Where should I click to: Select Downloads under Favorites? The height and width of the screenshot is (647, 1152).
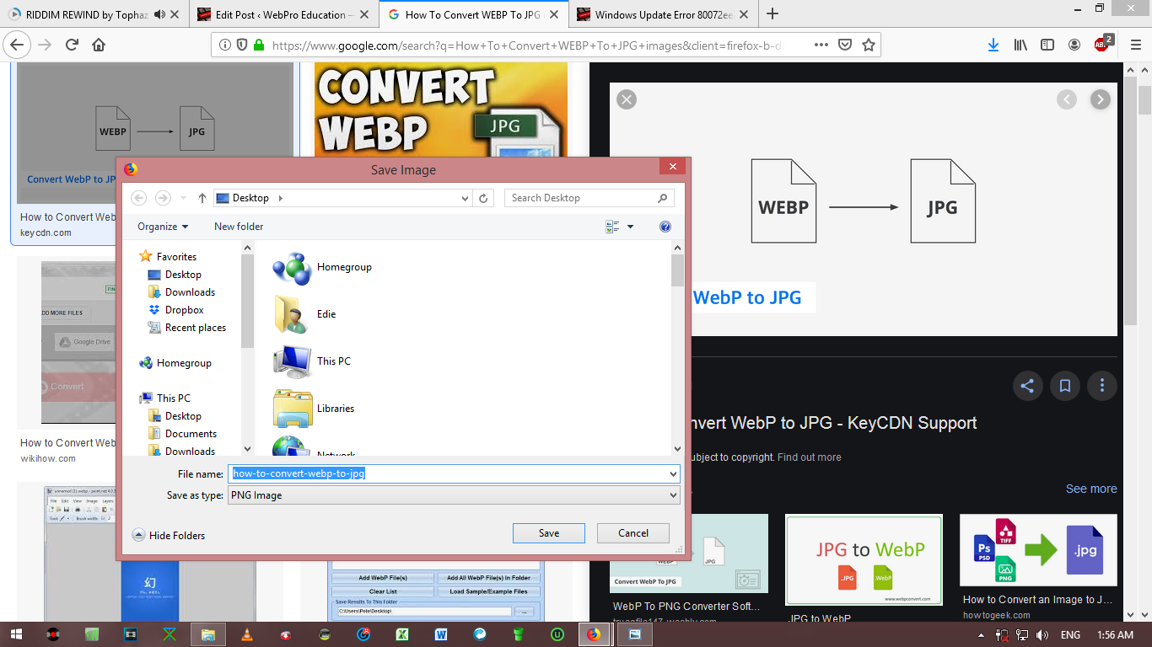pos(190,292)
